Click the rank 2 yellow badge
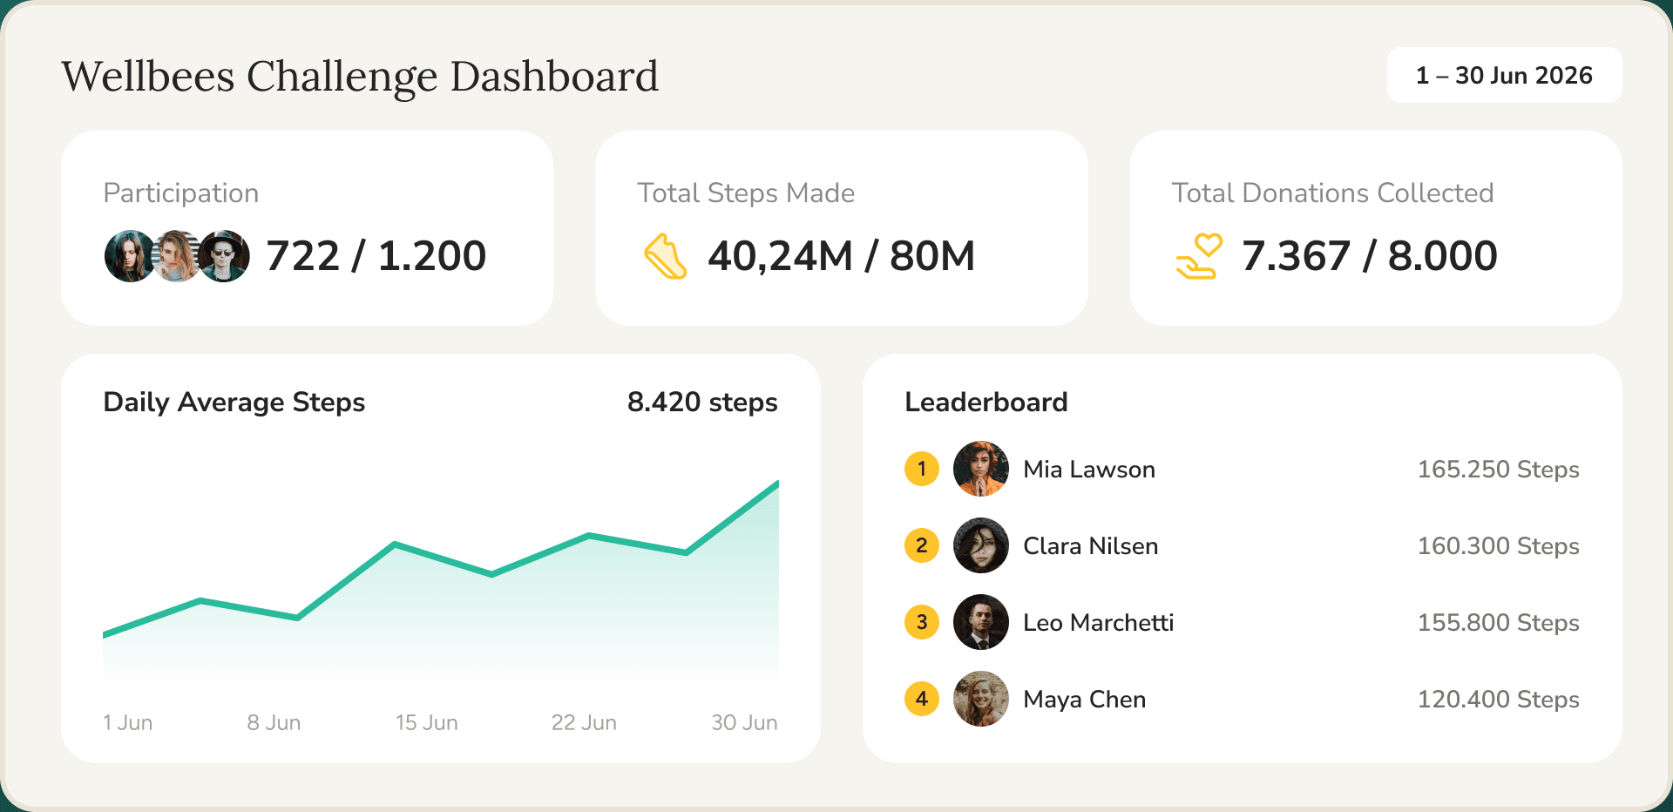The width and height of the screenshot is (1673, 812). 922,545
